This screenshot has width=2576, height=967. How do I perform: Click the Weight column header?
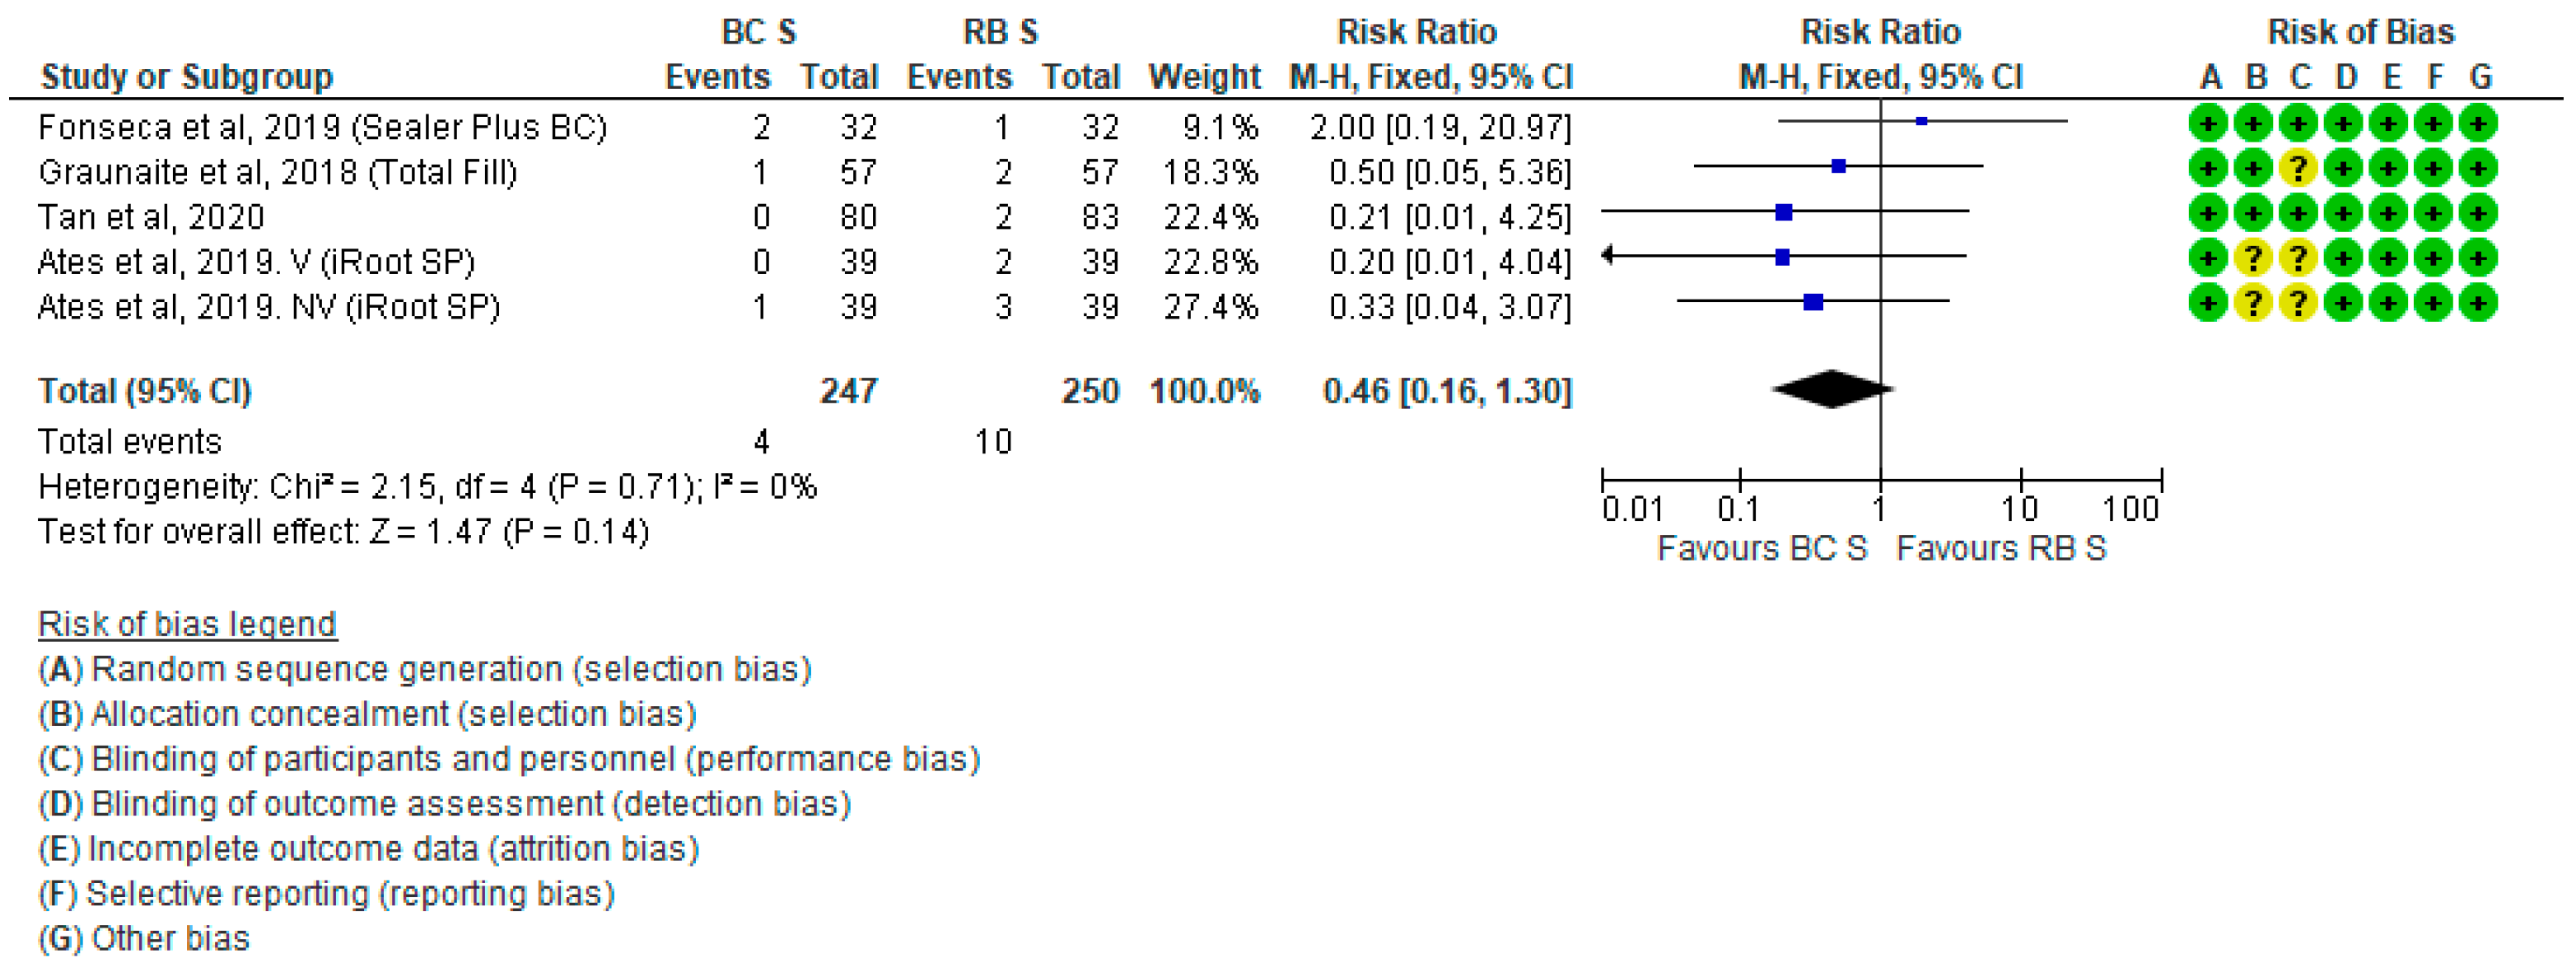(x=1204, y=77)
